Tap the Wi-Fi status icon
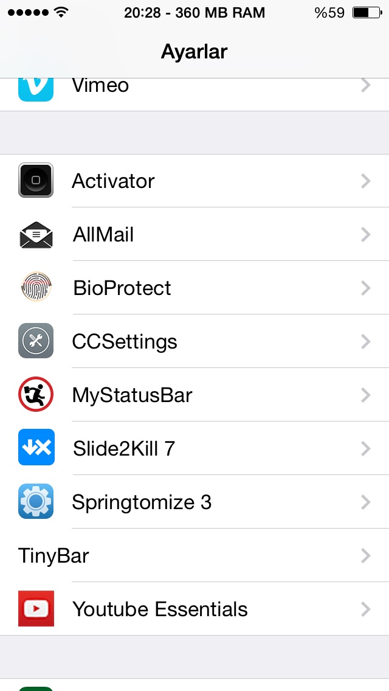Image resolution: width=389 pixels, height=691 pixels. point(61,12)
